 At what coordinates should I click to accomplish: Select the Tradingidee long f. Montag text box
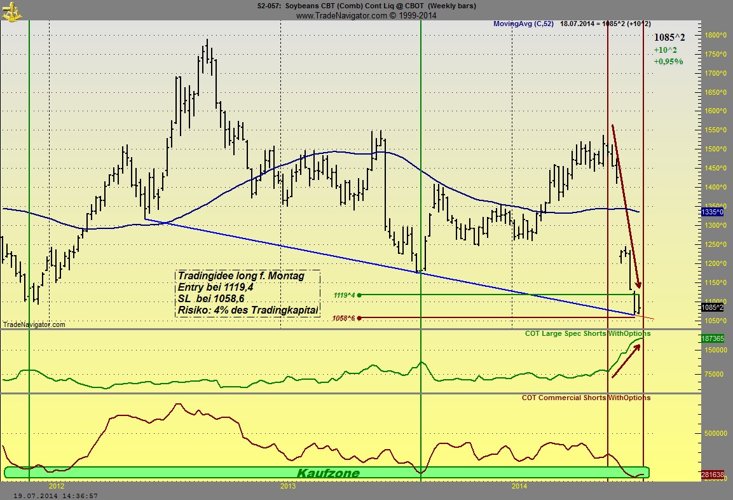(247, 293)
